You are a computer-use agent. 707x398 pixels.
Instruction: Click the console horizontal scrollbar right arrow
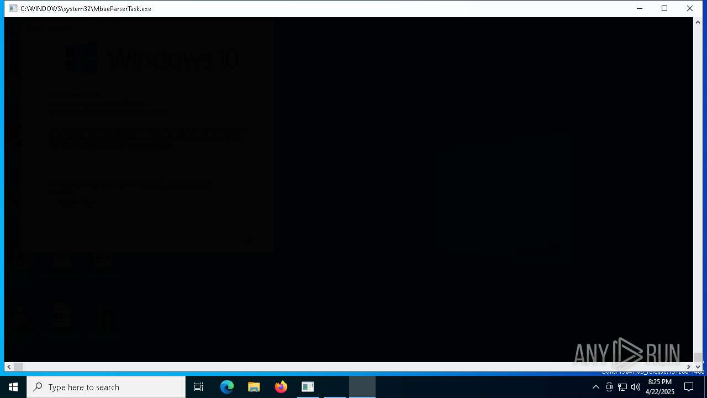[689, 366]
